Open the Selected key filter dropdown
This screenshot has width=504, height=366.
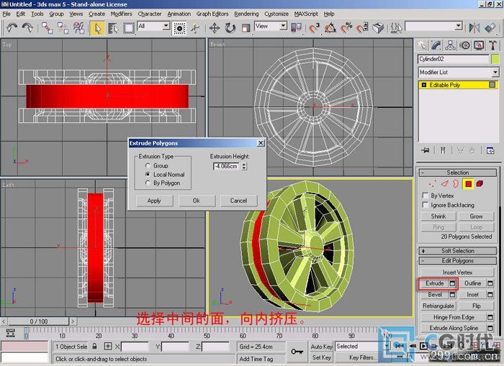387,346
